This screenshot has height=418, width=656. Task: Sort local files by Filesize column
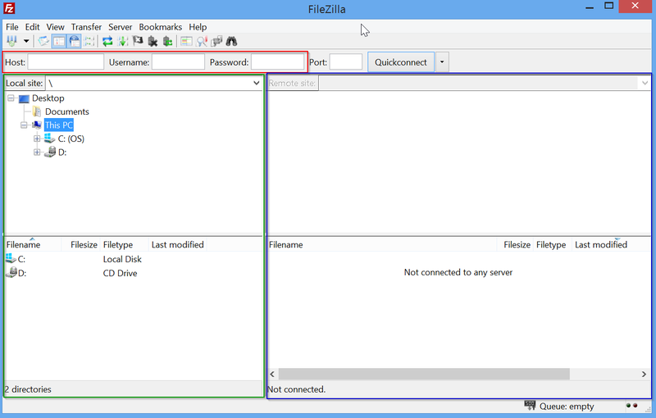point(84,244)
